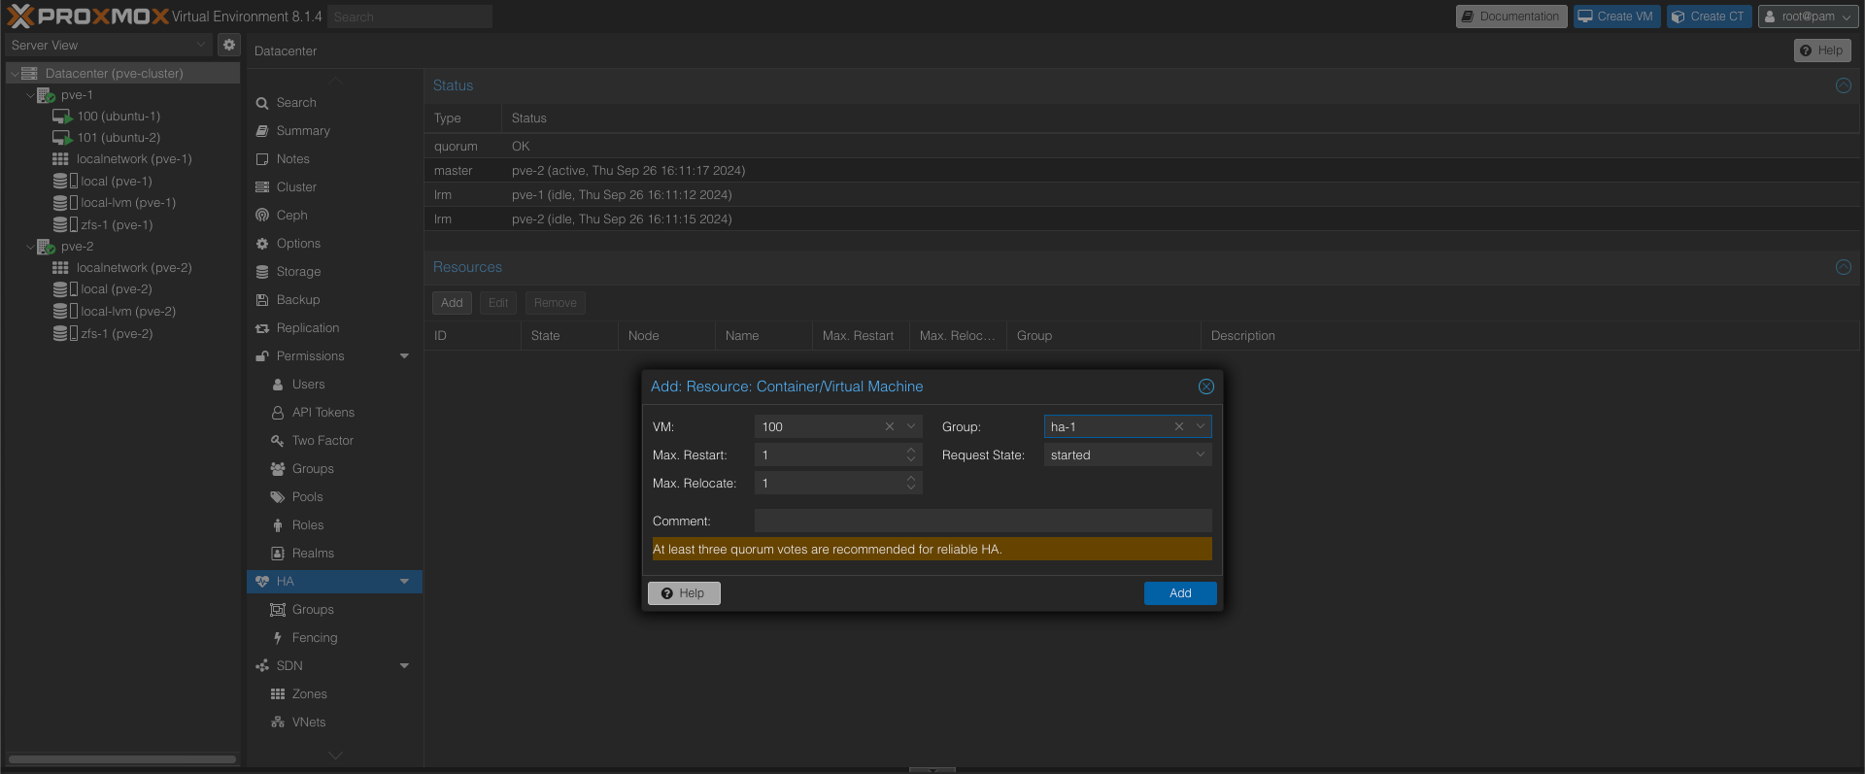1865x774 pixels.
Task: Select zfs-1 (pve-2) storage
Action: click(117, 333)
